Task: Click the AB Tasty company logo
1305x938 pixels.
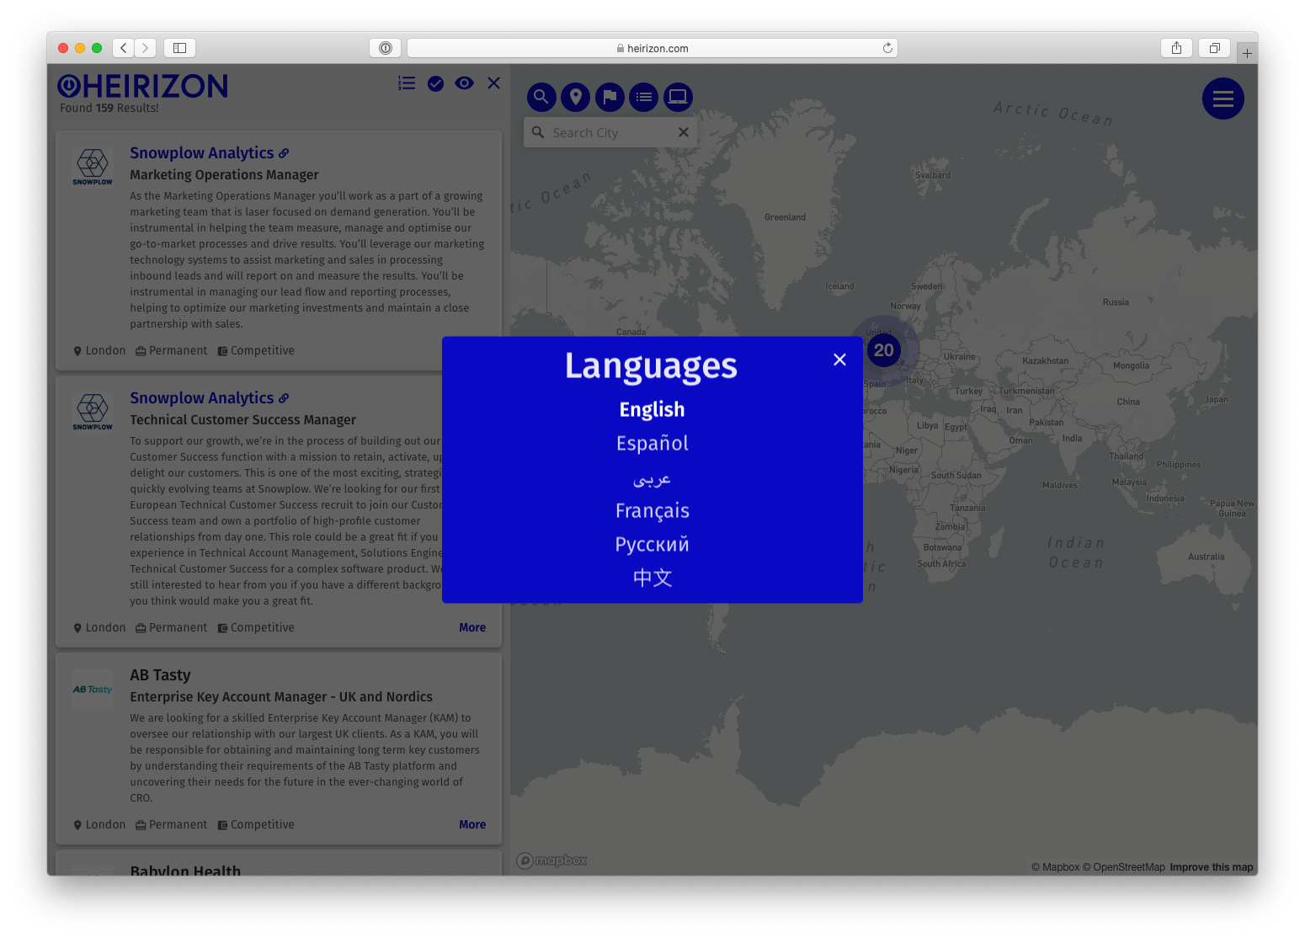Action: coord(93,690)
